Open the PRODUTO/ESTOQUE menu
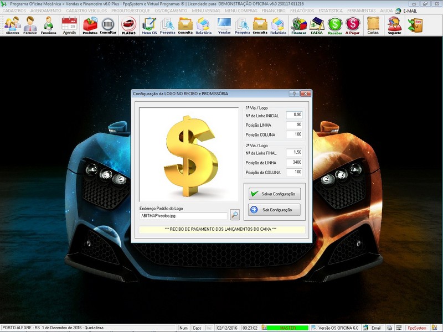 click(131, 11)
